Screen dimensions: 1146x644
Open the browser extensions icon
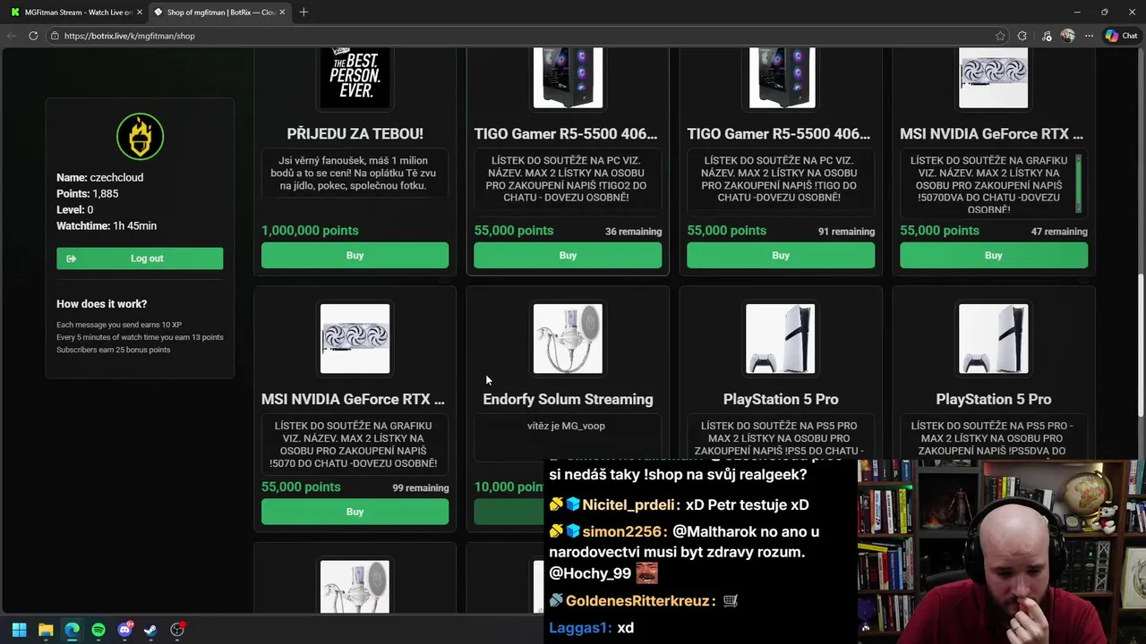1022,36
